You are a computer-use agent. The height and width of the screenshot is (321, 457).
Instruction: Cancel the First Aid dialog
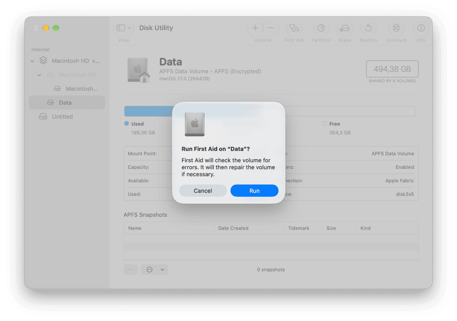coord(203,191)
